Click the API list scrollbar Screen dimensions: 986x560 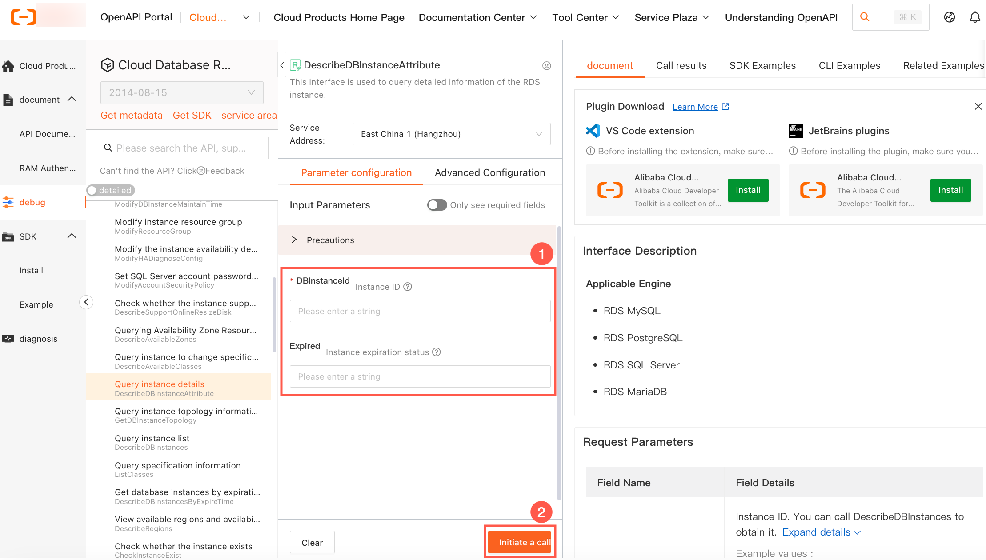[274, 315]
